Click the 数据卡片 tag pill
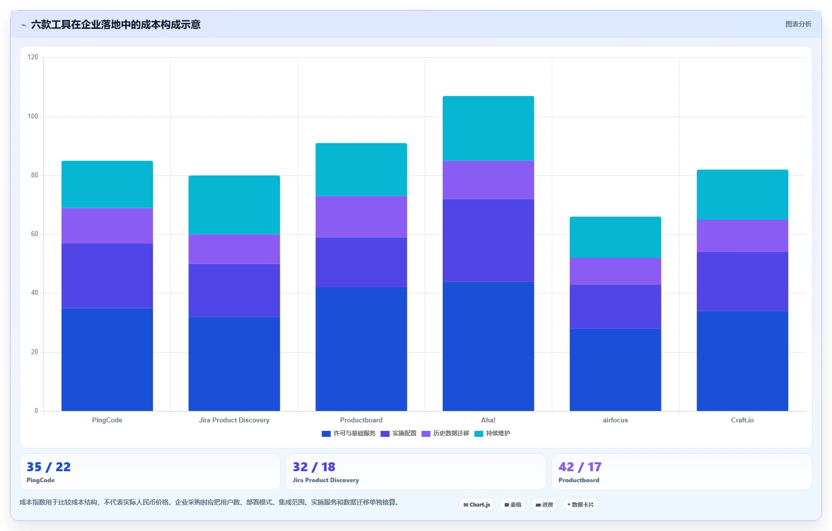The width and height of the screenshot is (832, 531). pyautogui.click(x=580, y=505)
